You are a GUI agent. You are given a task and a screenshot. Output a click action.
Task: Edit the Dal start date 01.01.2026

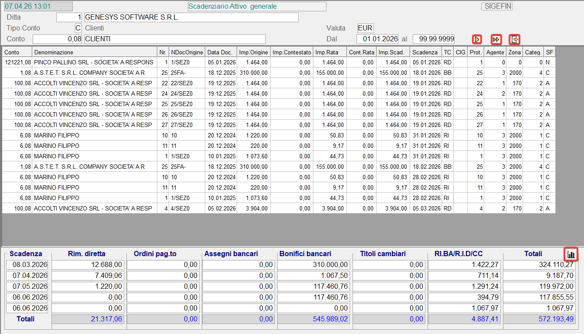tap(377, 39)
